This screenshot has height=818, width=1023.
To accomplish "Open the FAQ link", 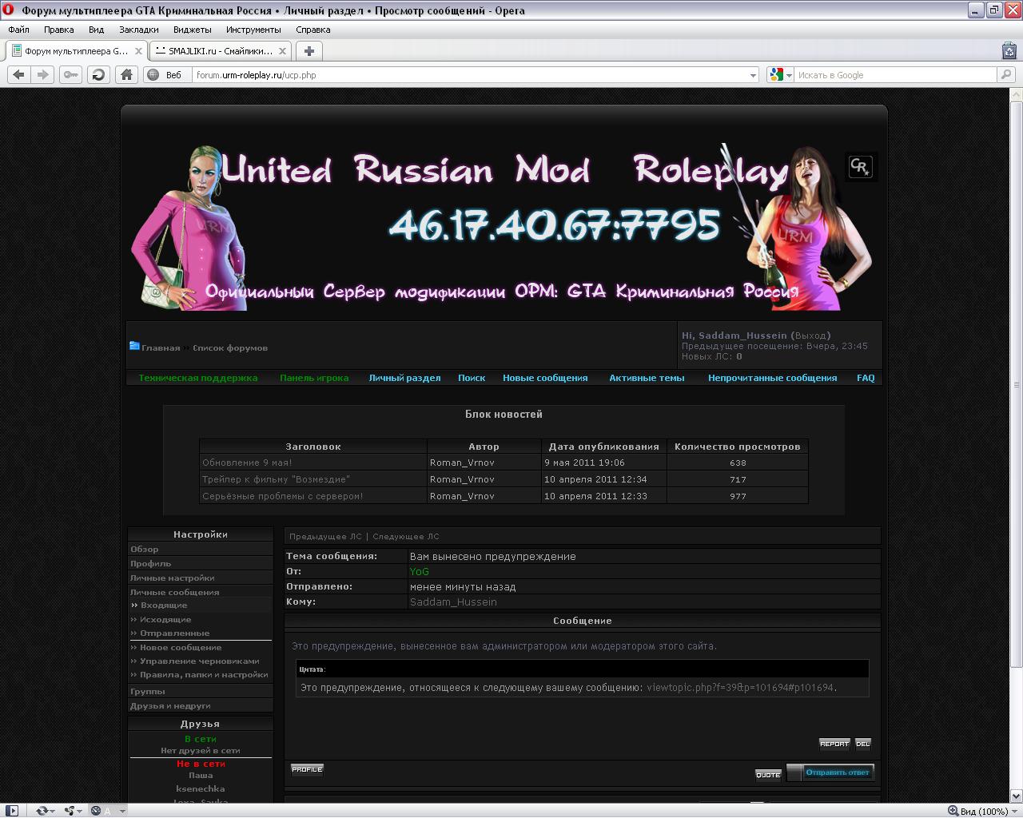I will coord(866,378).
